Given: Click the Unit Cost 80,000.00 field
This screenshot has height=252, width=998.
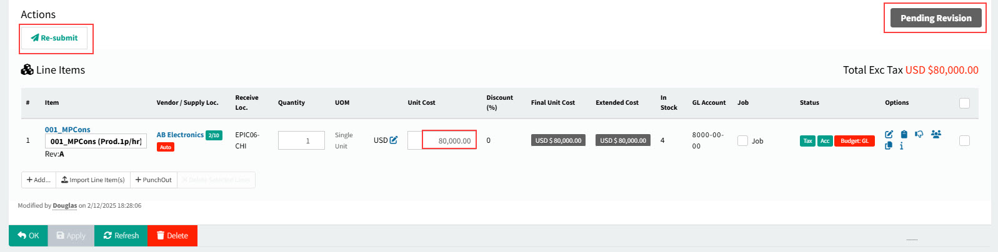Looking at the screenshot, I should pyautogui.click(x=449, y=140).
